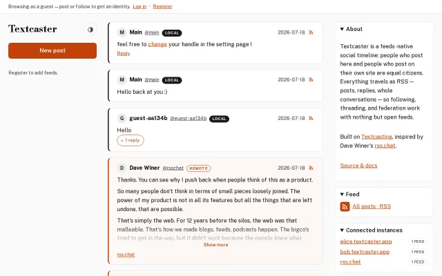Click M avatar on 'feel free to change' post
The image size is (442, 276).
point(122,32)
